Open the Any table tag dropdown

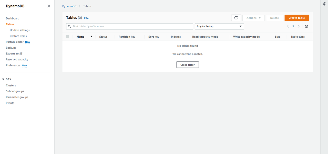(219, 26)
